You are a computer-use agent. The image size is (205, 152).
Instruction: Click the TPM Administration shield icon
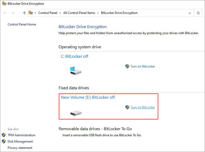click(x=4, y=135)
